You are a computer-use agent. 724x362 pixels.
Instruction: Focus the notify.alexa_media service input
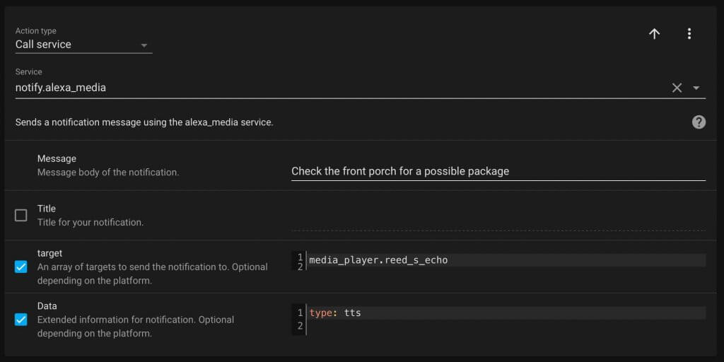coord(341,88)
